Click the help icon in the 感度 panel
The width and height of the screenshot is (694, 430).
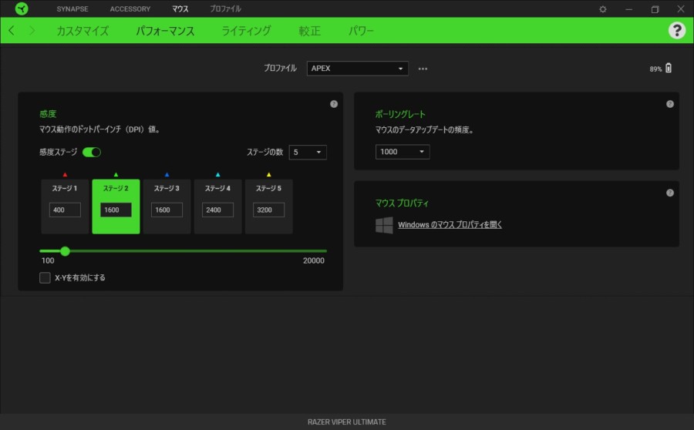point(334,104)
